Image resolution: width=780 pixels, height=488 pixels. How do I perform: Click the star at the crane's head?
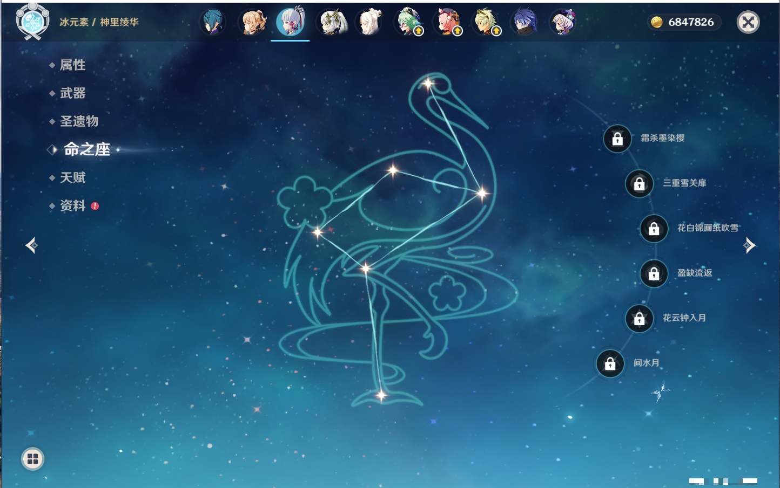(428, 84)
